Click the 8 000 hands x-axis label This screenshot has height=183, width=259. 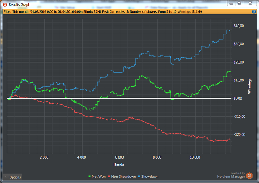coord(157,157)
